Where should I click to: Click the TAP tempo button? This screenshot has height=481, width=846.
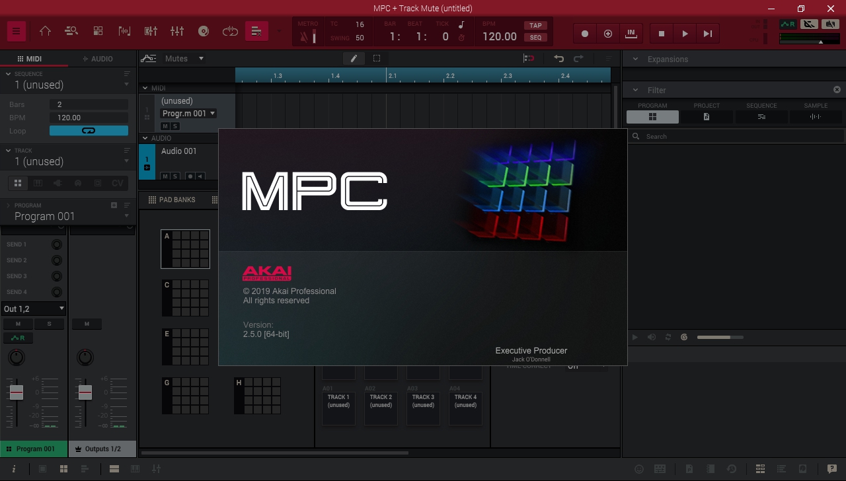pyautogui.click(x=535, y=26)
